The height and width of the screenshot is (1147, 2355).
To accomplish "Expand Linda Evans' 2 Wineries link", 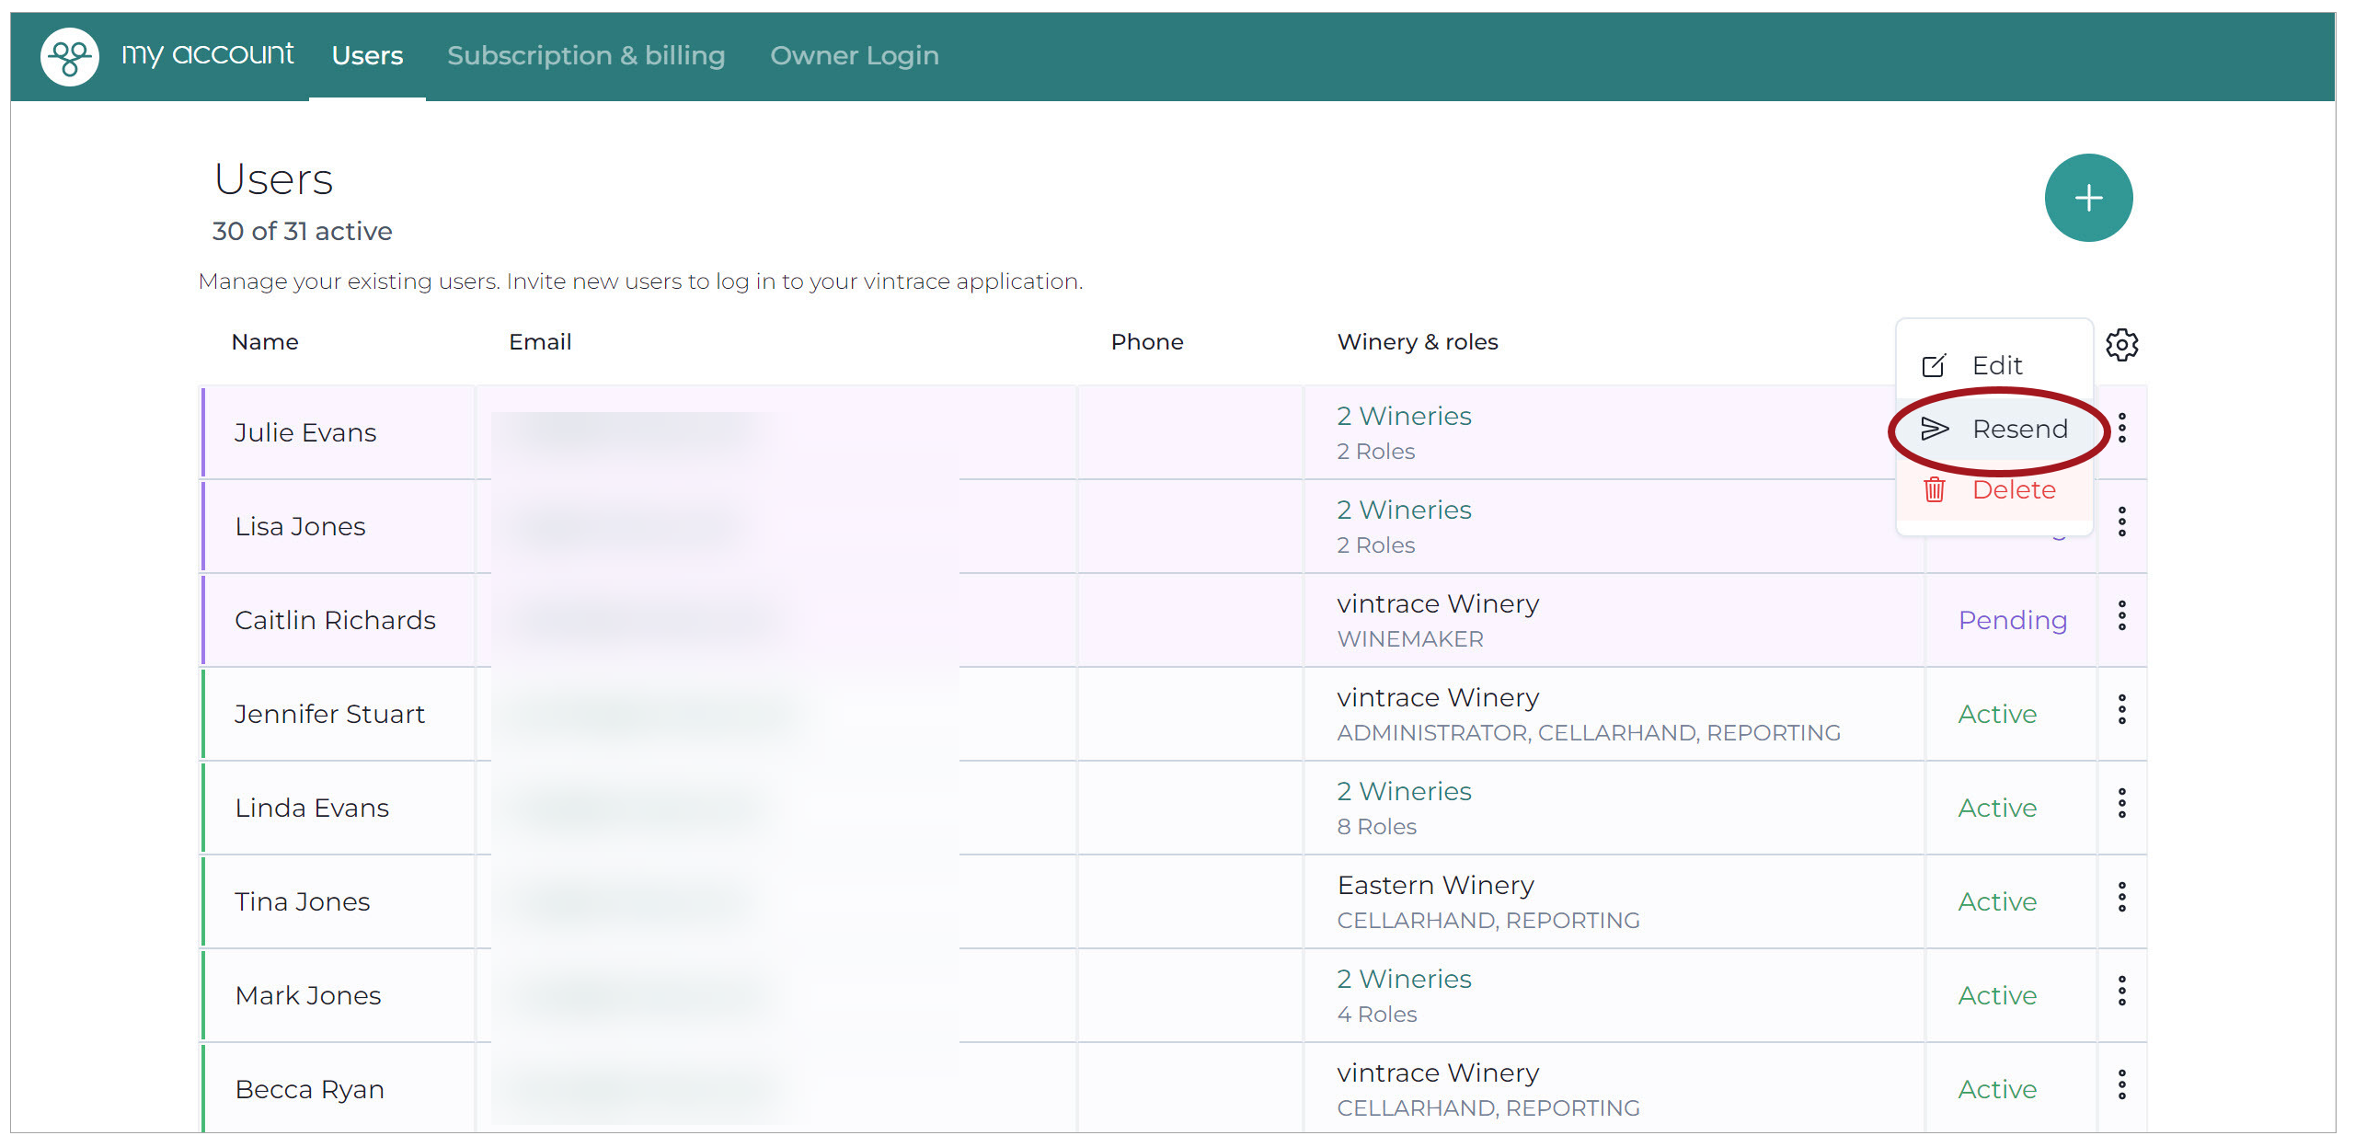I will point(1404,791).
